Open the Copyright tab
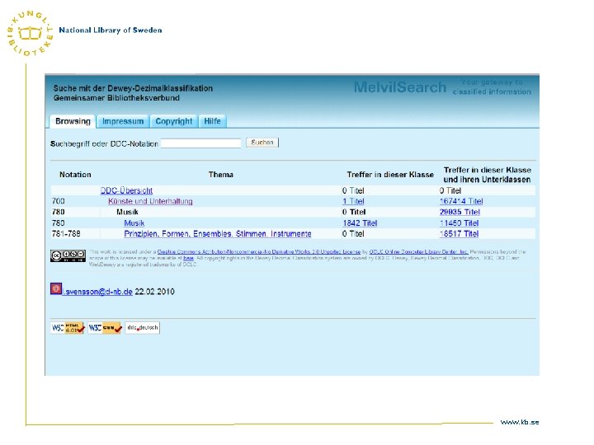This screenshot has width=594, height=445. [174, 121]
